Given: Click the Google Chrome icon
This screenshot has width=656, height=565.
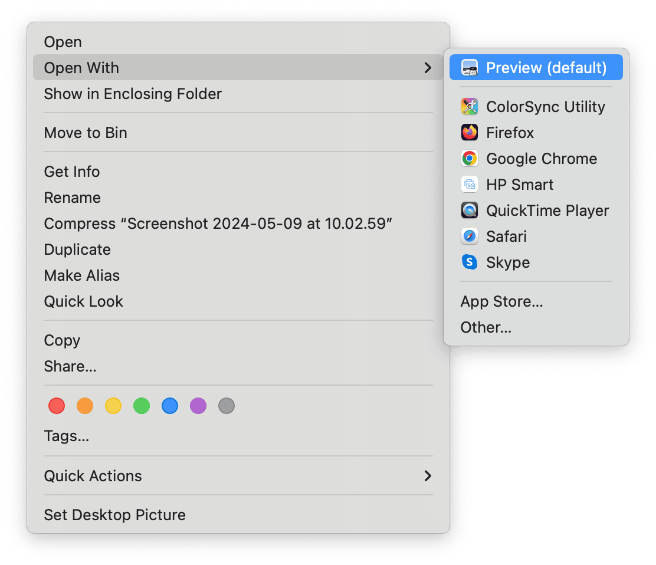Looking at the screenshot, I should pyautogui.click(x=470, y=159).
